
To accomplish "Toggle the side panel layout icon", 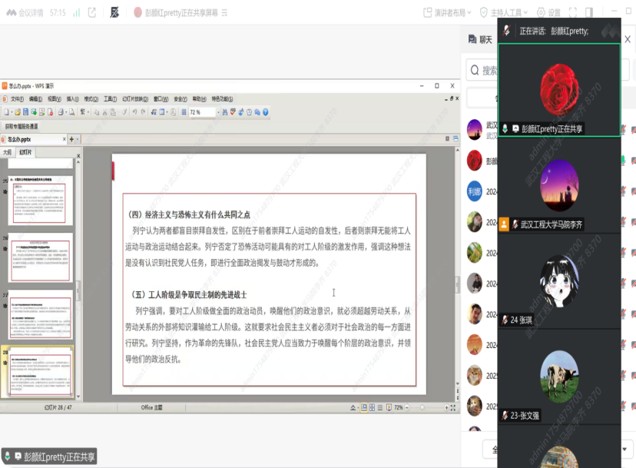I will (x=589, y=12).
